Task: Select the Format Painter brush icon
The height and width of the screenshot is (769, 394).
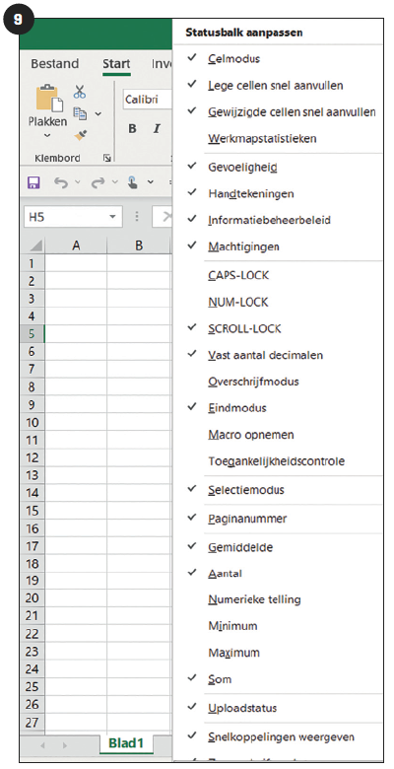Action: [x=80, y=135]
